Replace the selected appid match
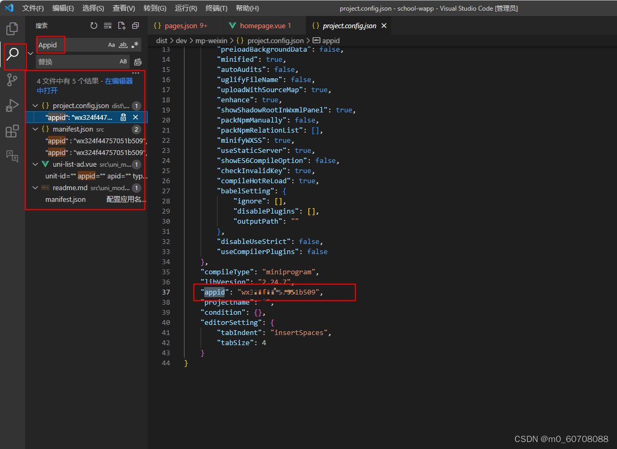Screen dimensions: 617x449 [x=123, y=117]
